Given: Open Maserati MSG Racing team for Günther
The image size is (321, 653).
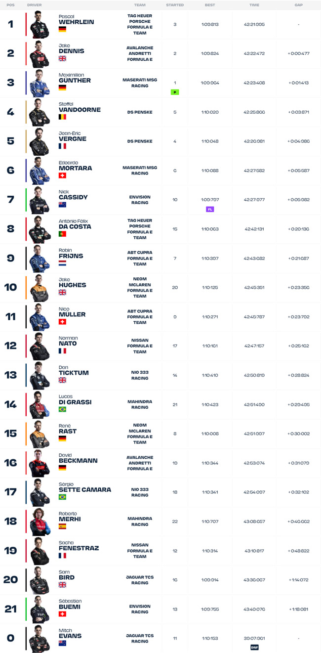Looking at the screenshot, I should pyautogui.click(x=140, y=83).
